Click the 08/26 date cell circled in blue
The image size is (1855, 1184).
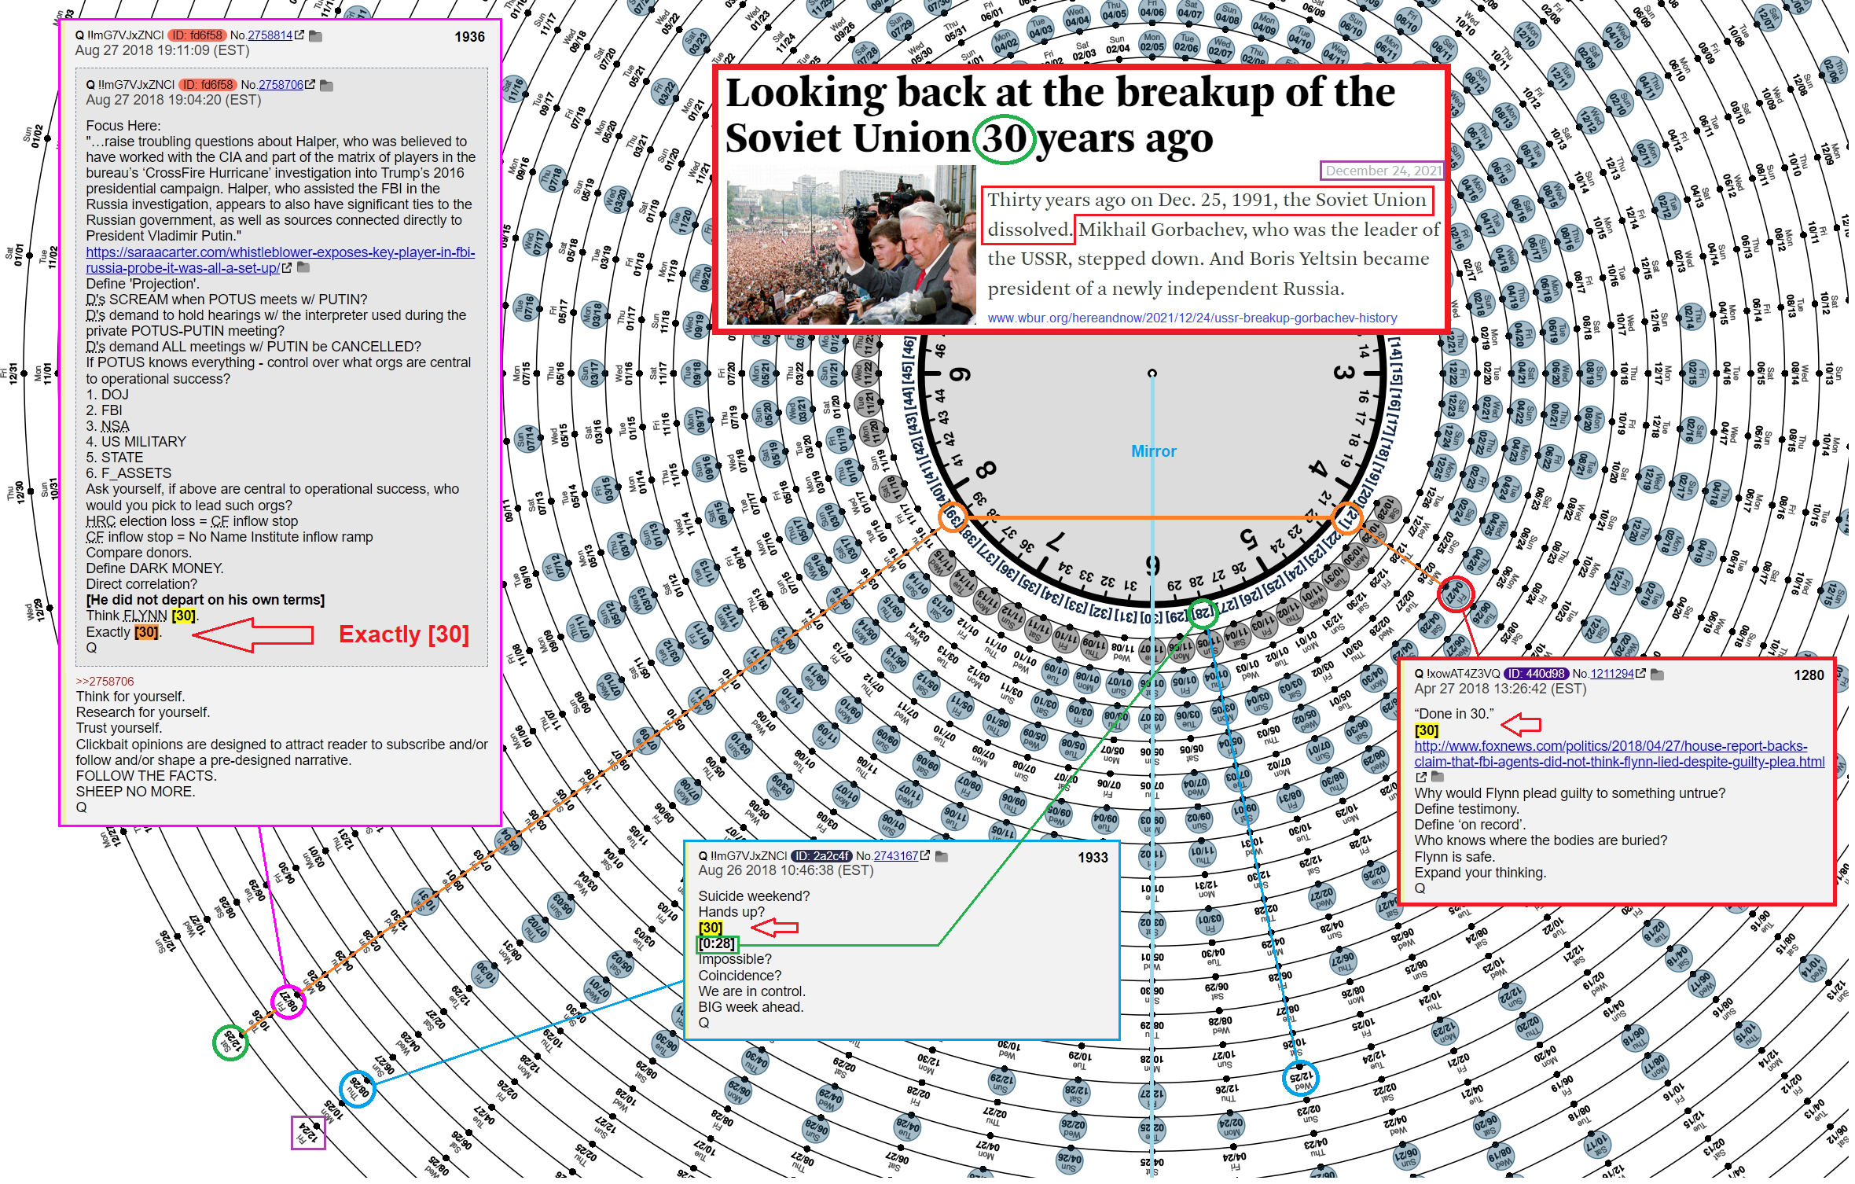358,1089
